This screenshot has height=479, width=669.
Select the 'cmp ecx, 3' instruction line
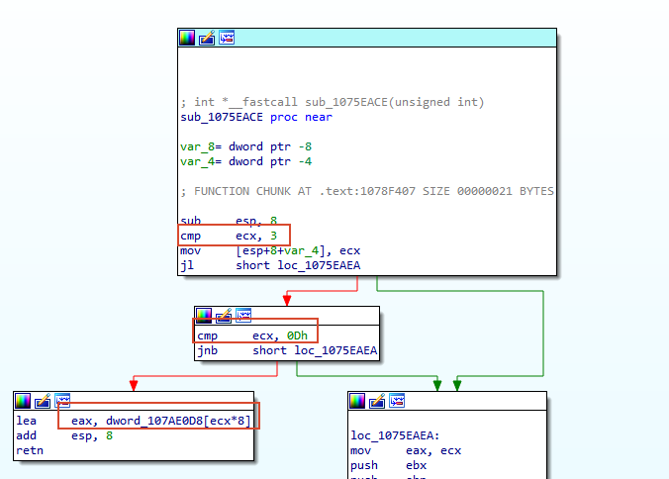(229, 236)
